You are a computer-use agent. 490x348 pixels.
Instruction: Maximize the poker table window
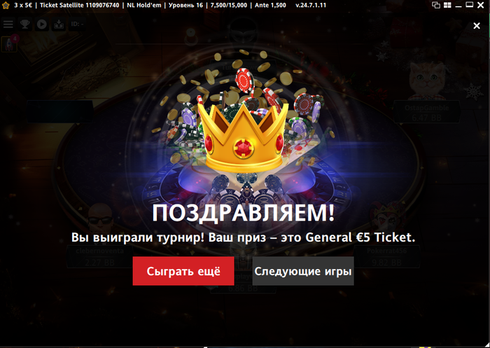point(470,5)
